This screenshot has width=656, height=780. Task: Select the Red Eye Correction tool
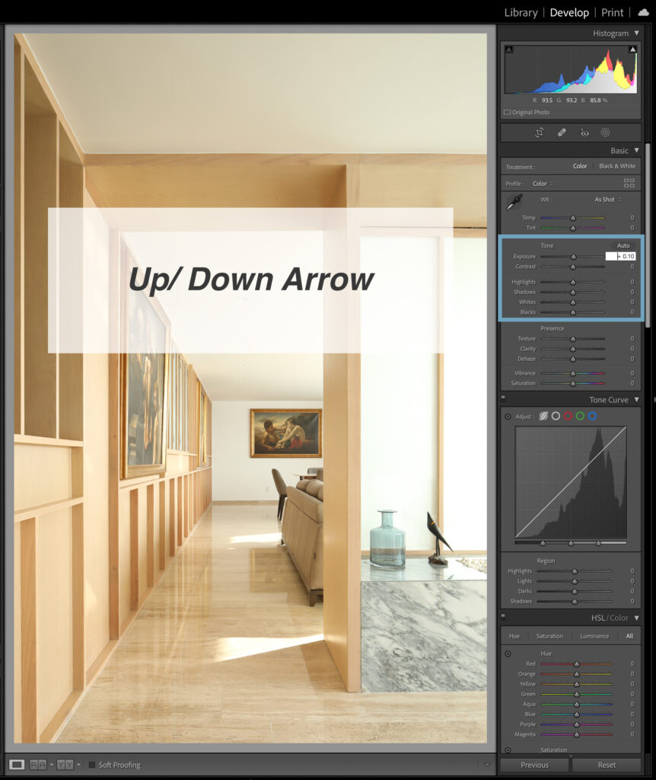point(584,133)
